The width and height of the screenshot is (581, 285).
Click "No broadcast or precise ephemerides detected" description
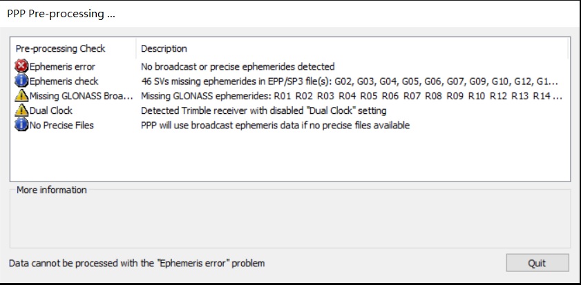point(238,67)
